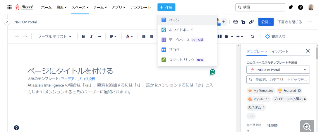Copy the page link icon
Image resolution: width=321 pixels, height=132 pixels.
[x=251, y=22]
